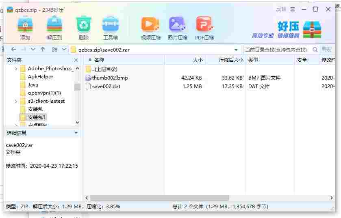341x218 pixels.
Task: Open the 视频压缩 video compress tool
Action: [x=150, y=24]
